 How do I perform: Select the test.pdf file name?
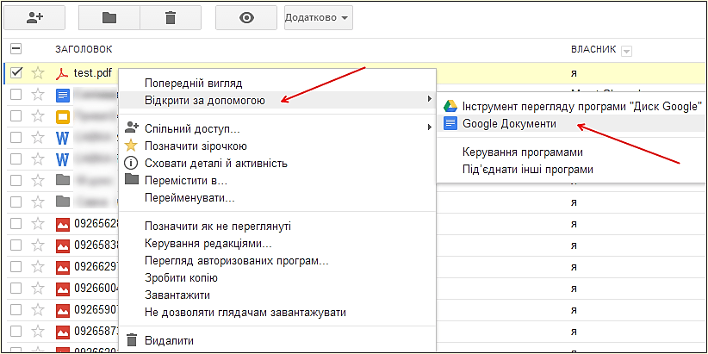(92, 72)
